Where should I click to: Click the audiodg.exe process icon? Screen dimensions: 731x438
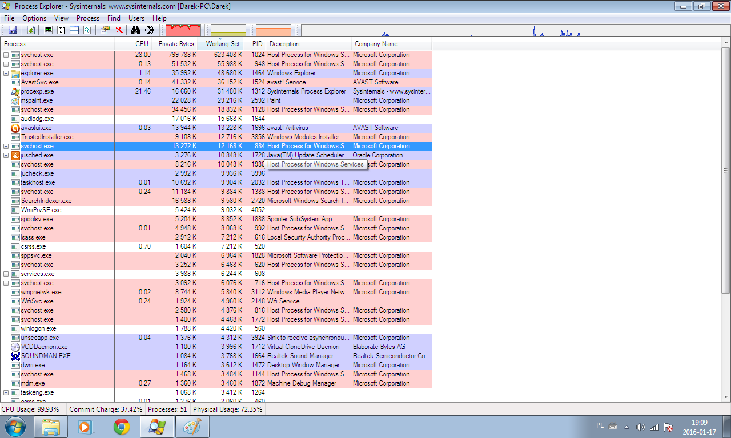point(15,119)
